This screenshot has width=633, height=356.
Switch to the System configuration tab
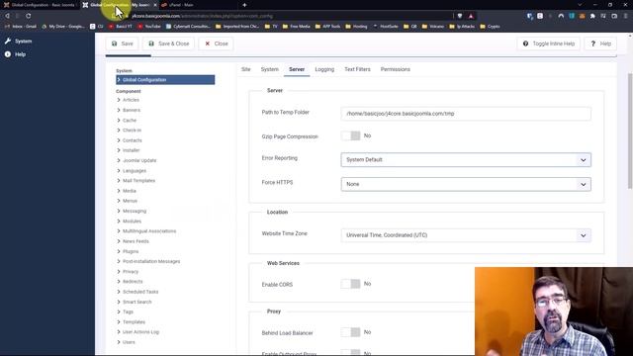pyautogui.click(x=270, y=69)
